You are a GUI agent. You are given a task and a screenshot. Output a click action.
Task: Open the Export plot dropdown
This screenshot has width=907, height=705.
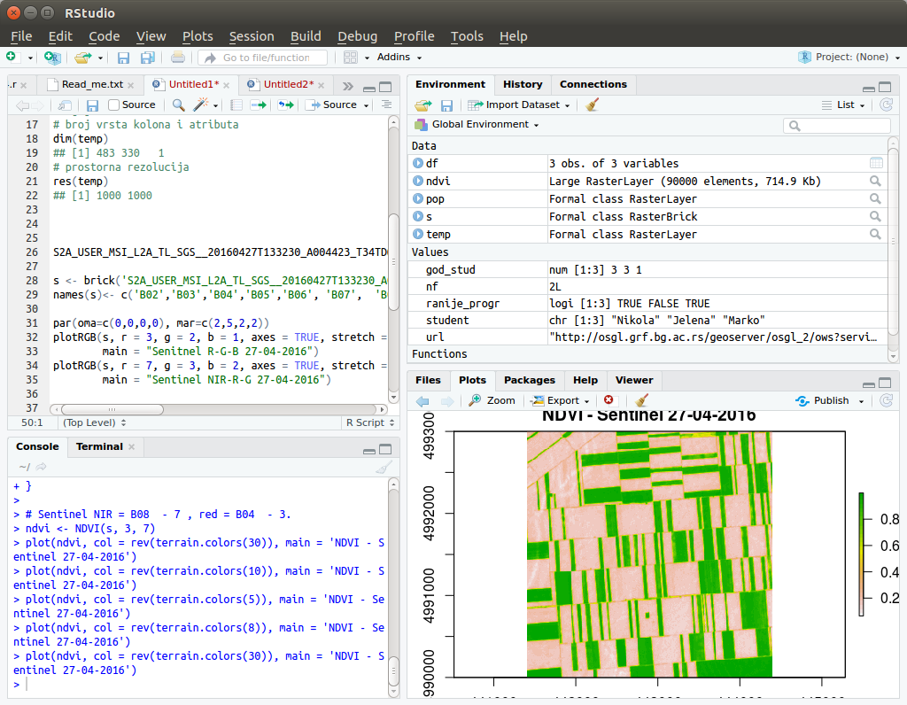(562, 400)
